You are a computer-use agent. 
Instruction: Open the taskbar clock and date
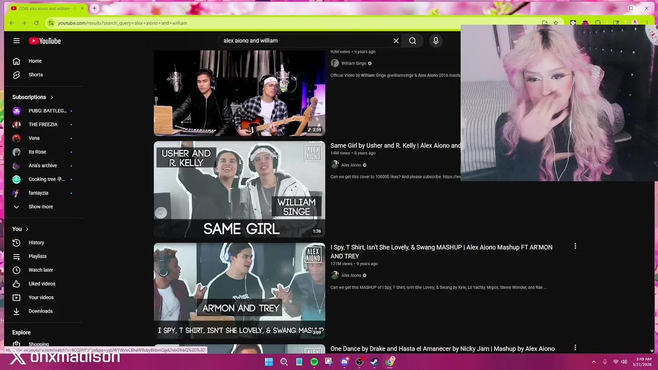(643, 362)
